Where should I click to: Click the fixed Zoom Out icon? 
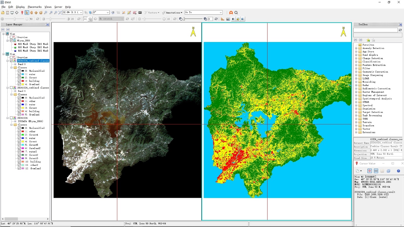(55, 13)
